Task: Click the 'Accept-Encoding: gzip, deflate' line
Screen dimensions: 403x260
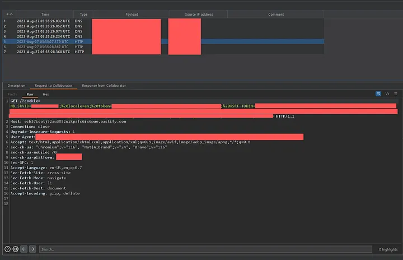Action: [45, 193]
